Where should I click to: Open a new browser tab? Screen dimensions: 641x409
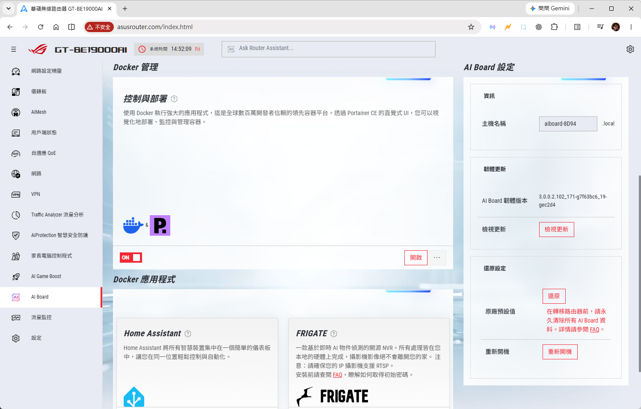125,9
